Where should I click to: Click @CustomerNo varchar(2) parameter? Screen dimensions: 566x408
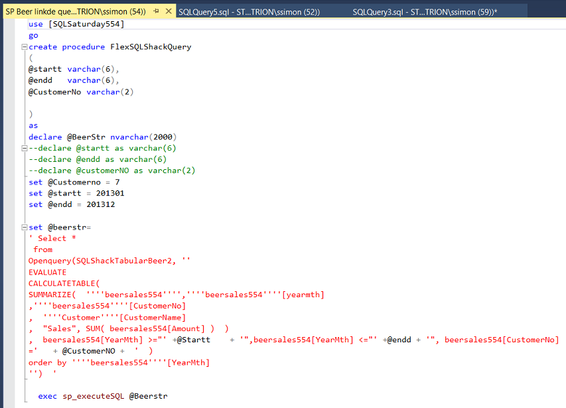81,92
